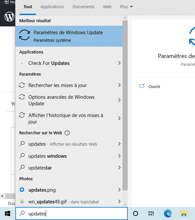Click the results scrollbar up arrow

pyautogui.click(x=125, y=18)
